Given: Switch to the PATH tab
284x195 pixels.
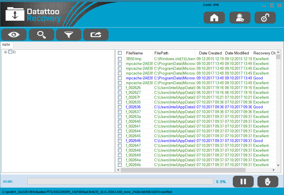Looking at the screenshot, I should [x=6, y=45].
